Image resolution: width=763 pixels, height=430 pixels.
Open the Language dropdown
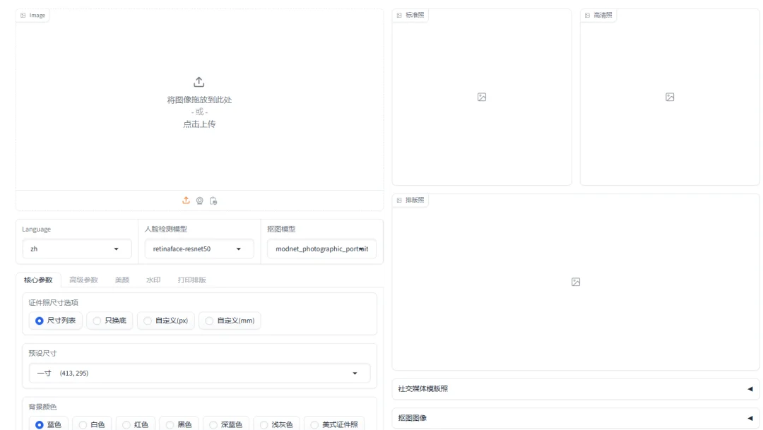tap(76, 249)
